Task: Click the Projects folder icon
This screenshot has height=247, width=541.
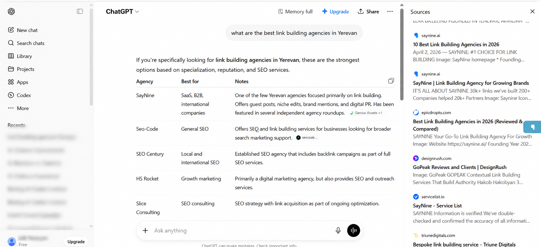Action: [11, 69]
